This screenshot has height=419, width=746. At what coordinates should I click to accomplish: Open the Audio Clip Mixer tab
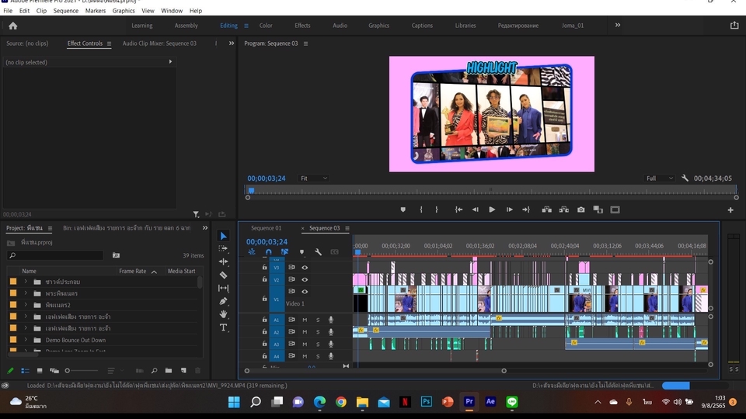[x=159, y=43]
